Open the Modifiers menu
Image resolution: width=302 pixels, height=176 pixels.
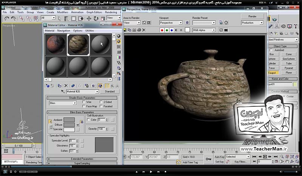pos(62,12)
